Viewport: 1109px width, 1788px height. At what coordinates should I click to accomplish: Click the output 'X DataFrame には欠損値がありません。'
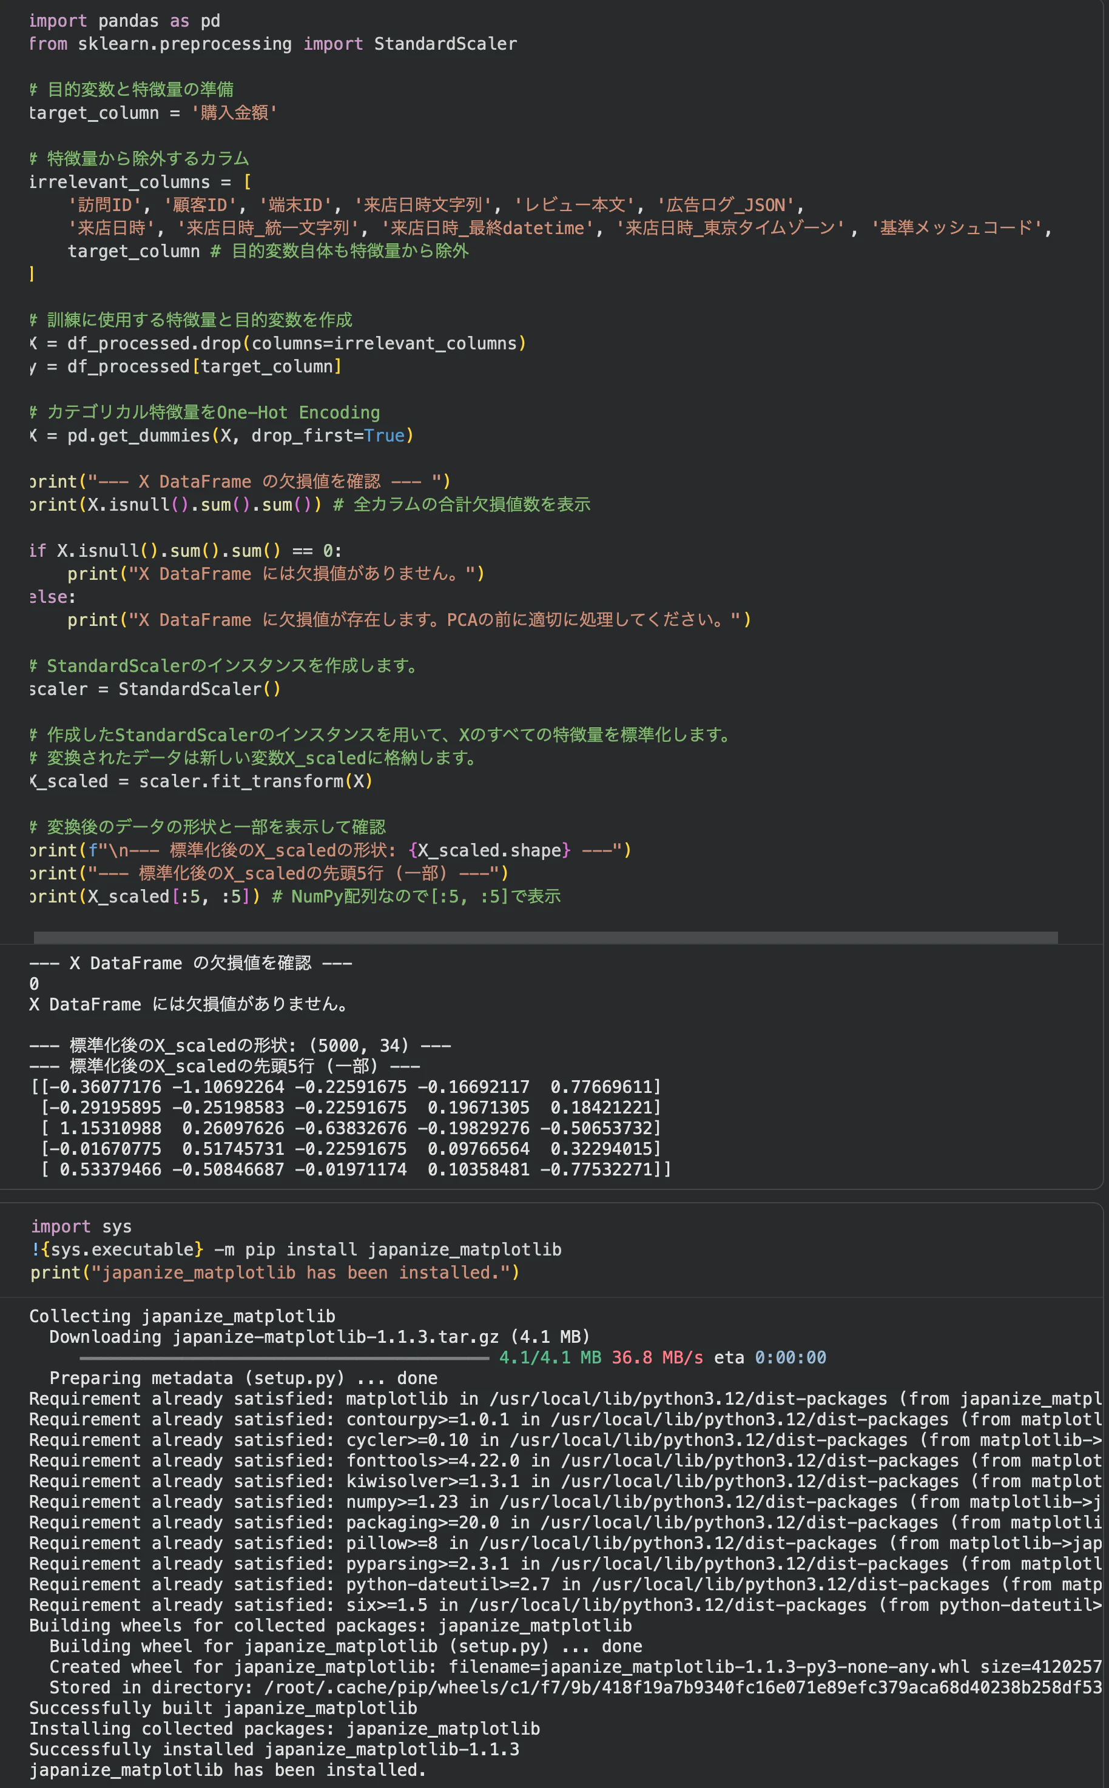pos(189,1004)
